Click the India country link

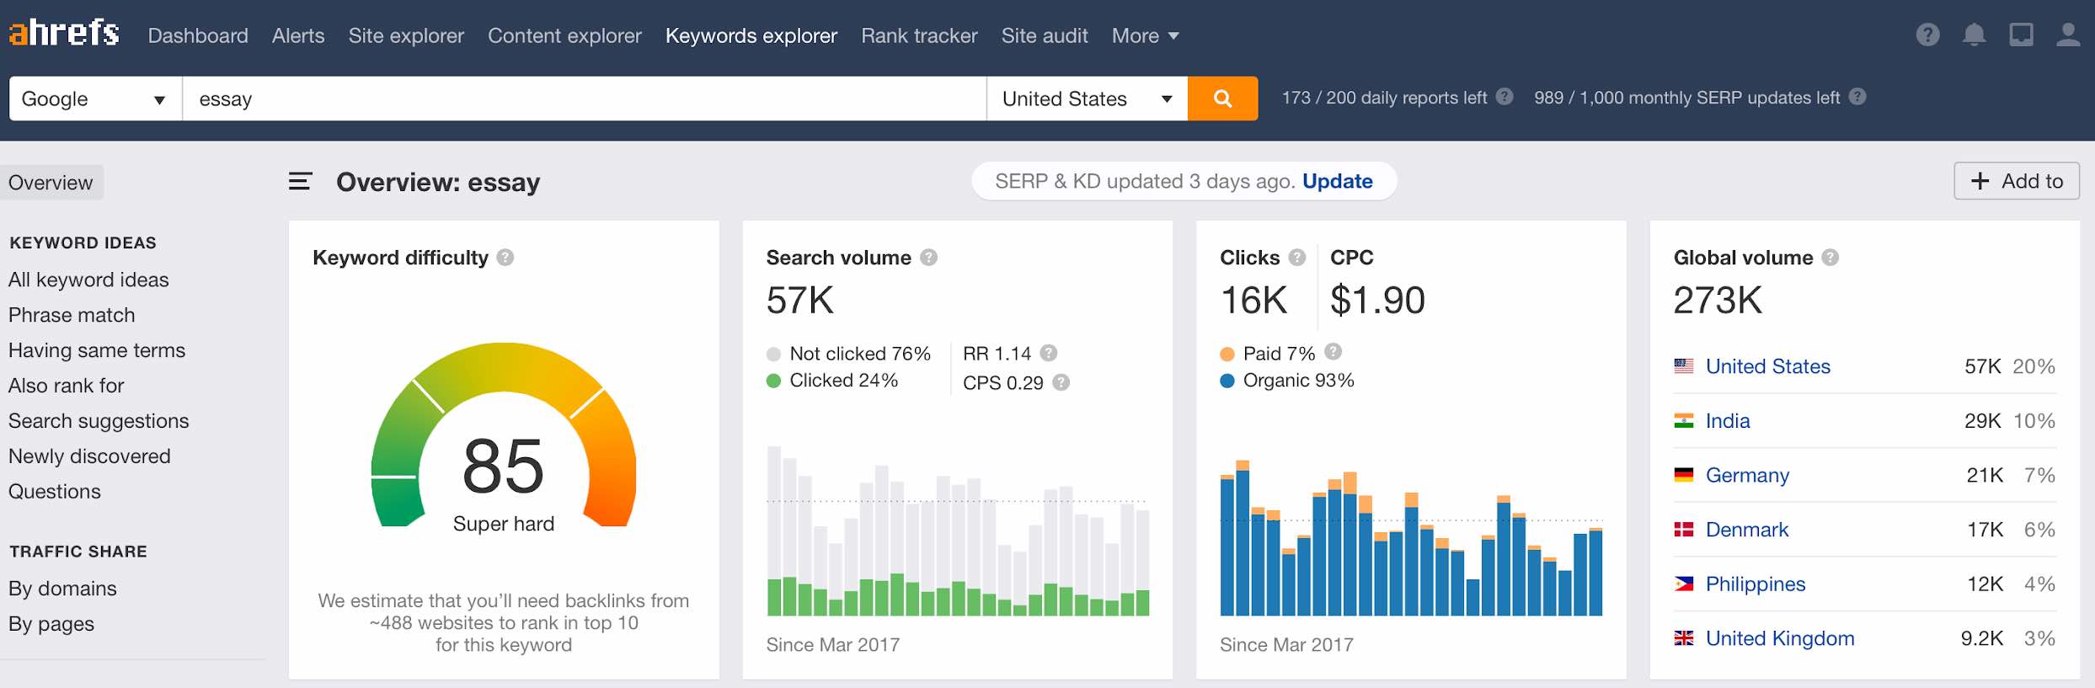pyautogui.click(x=1728, y=421)
